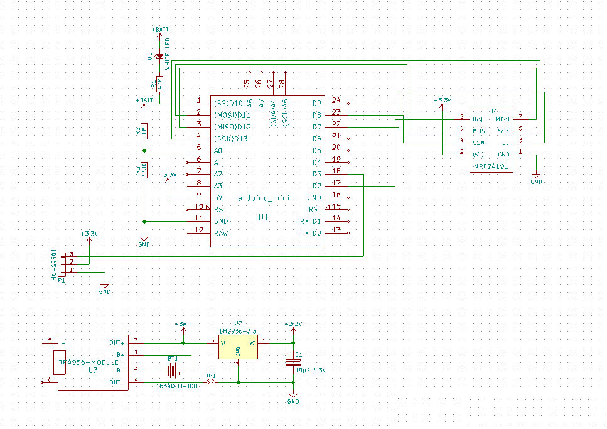This screenshot has height=429, width=607.
Task: Click the JP1 jumper symbol
Action: coord(211,382)
